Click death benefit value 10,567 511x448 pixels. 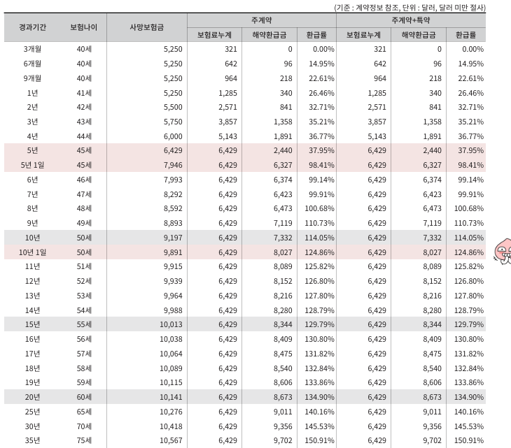[x=171, y=440]
